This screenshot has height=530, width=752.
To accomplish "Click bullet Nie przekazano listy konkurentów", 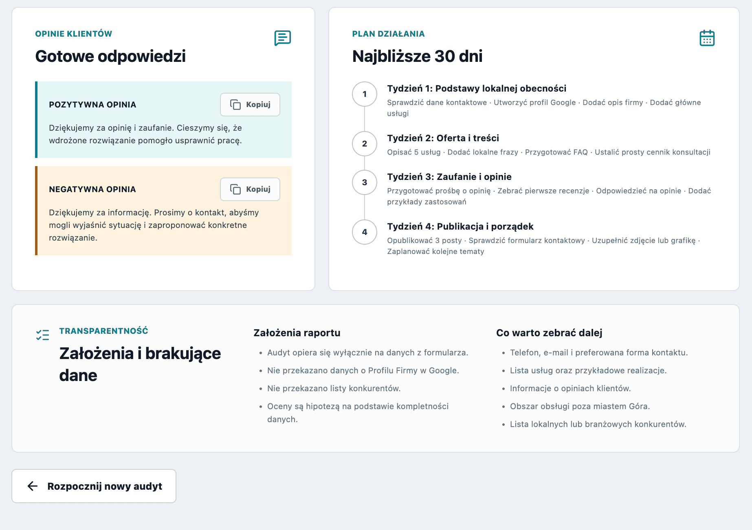I will [x=334, y=388].
